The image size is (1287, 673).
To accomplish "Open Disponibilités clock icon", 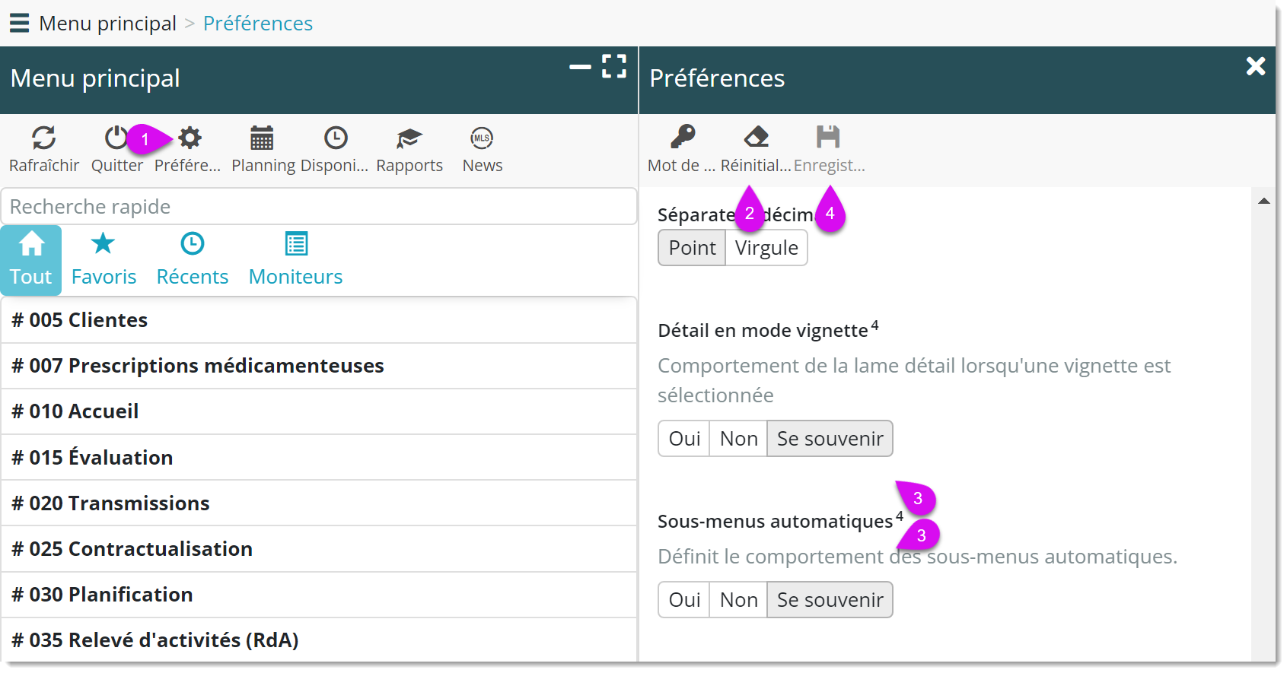I will pos(335,138).
